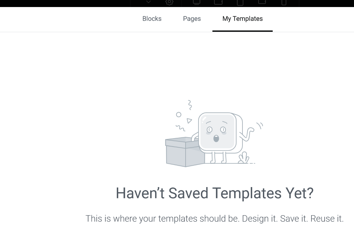Screen dimensions: 354x251
Task: Switch to the Pages tab
Action: pos(192,19)
